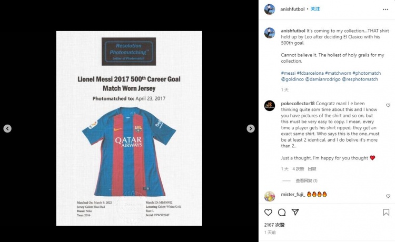The height and width of the screenshot is (242, 395).
Task: Open the comment speech bubble icon
Action: click(x=282, y=213)
